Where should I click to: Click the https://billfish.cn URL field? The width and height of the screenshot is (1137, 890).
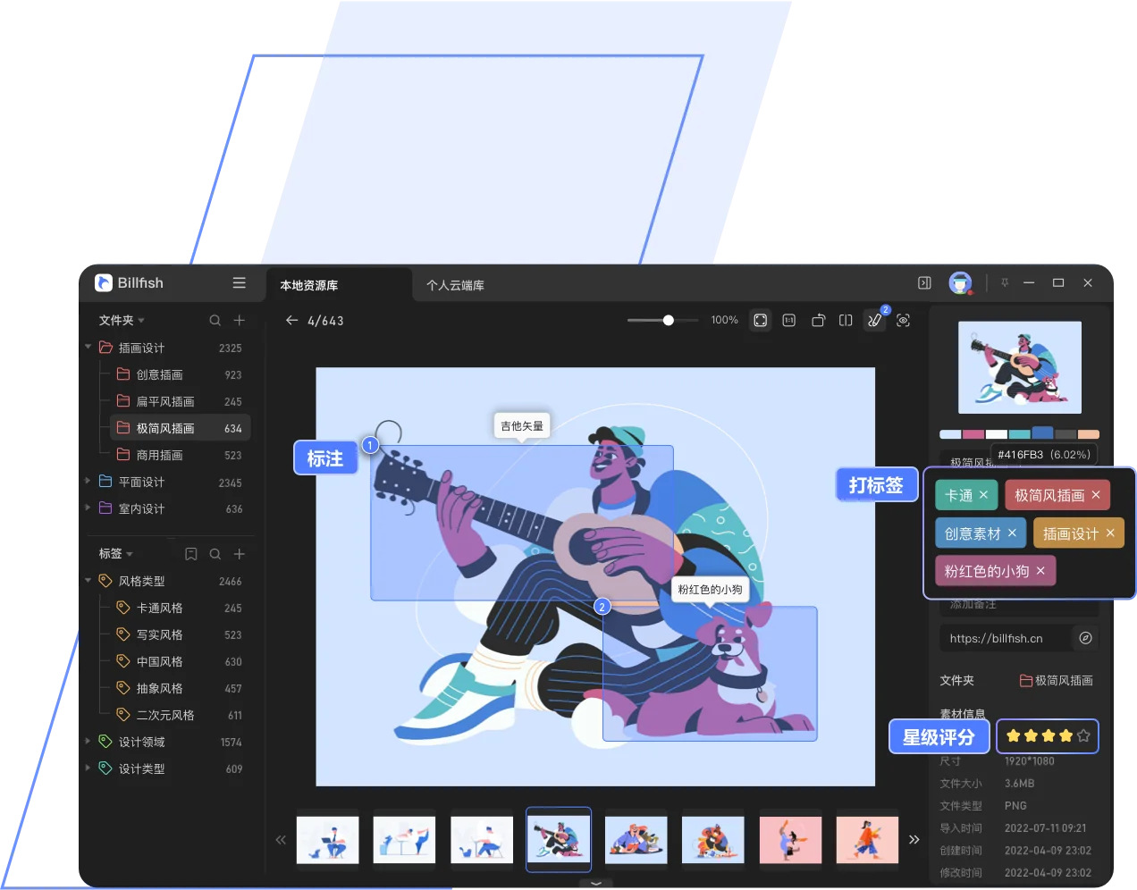[x=1005, y=638]
